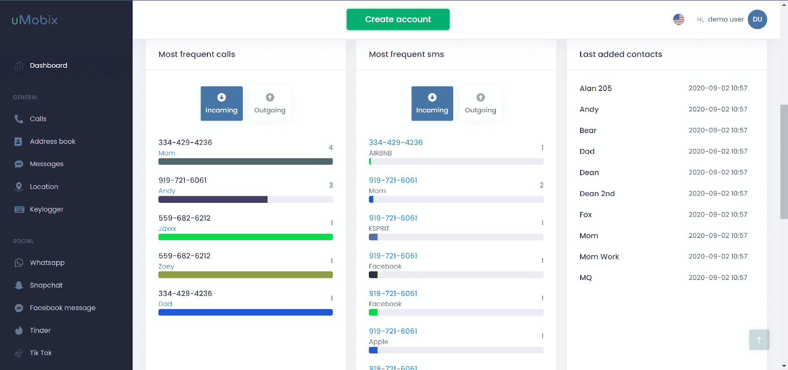Click the Keylogger keyboard icon

point(19,210)
